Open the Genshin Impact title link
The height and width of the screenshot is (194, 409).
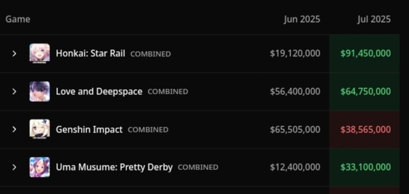[89, 129]
